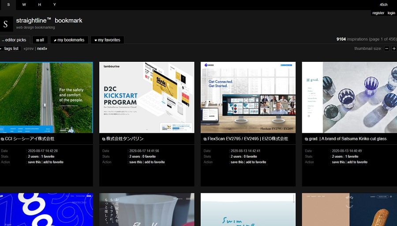The image size is (397, 226).
Task: Select the all tab
Action: 40,40
